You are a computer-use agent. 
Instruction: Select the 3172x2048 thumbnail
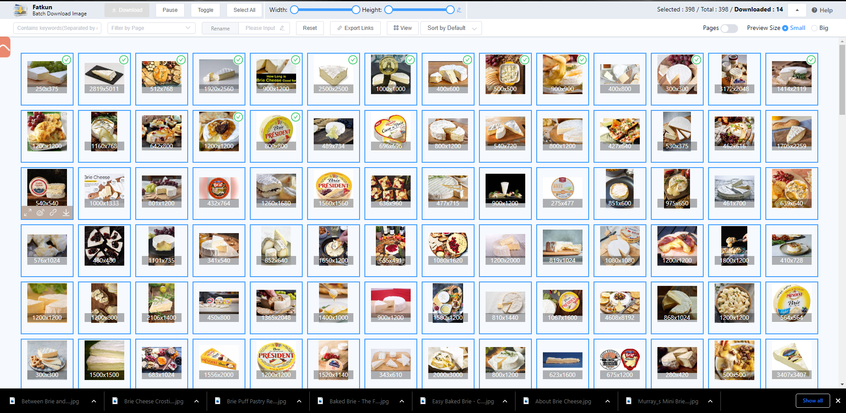[x=735, y=79]
